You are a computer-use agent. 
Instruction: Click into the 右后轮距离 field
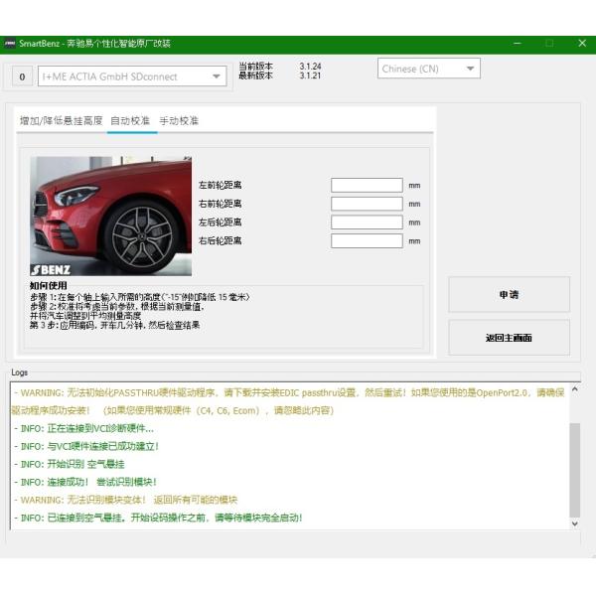[367, 241]
